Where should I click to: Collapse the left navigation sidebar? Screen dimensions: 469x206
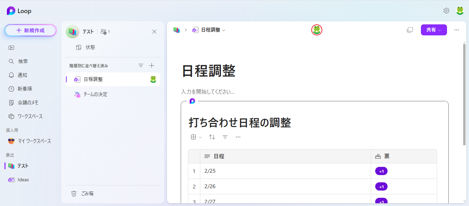point(10,47)
